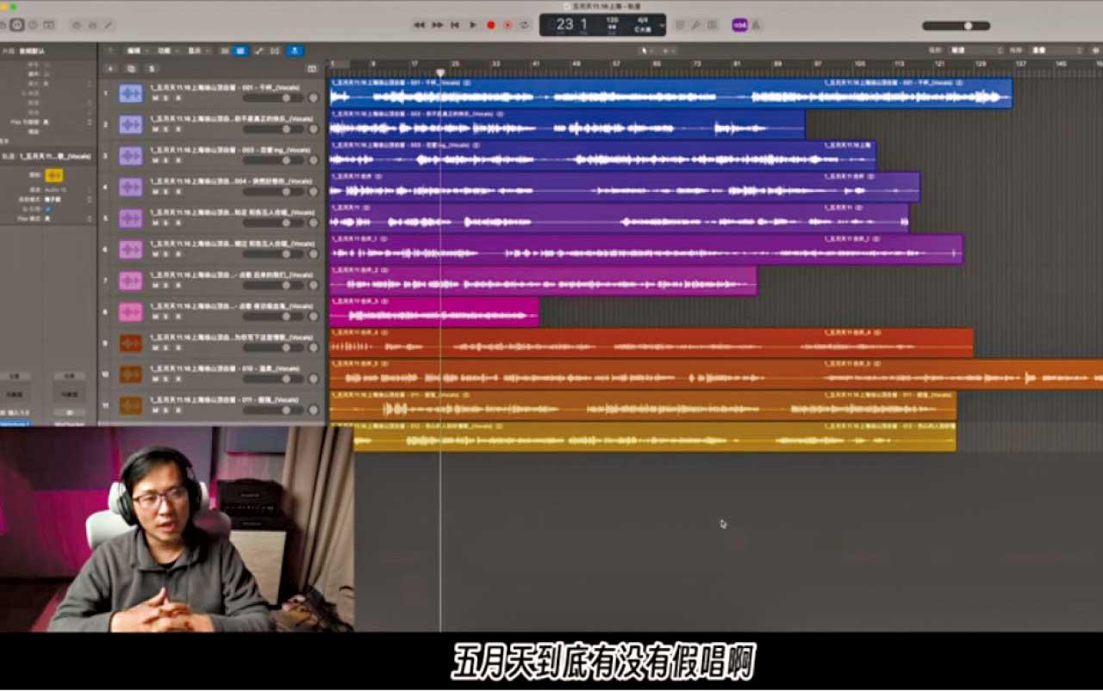1103x691 pixels.
Task: Toggle the blue checkbox in the track inspector
Action: click(47, 209)
